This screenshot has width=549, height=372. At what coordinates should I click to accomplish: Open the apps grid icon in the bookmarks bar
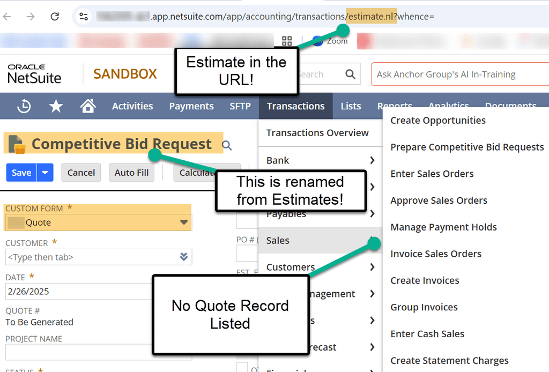tap(287, 41)
